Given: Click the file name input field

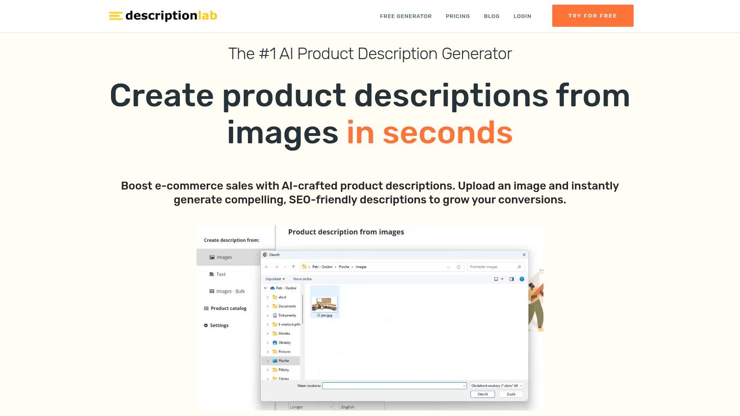Looking at the screenshot, I should (393, 385).
